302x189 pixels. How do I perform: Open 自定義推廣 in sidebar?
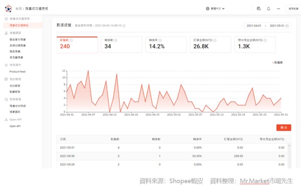[16, 57]
